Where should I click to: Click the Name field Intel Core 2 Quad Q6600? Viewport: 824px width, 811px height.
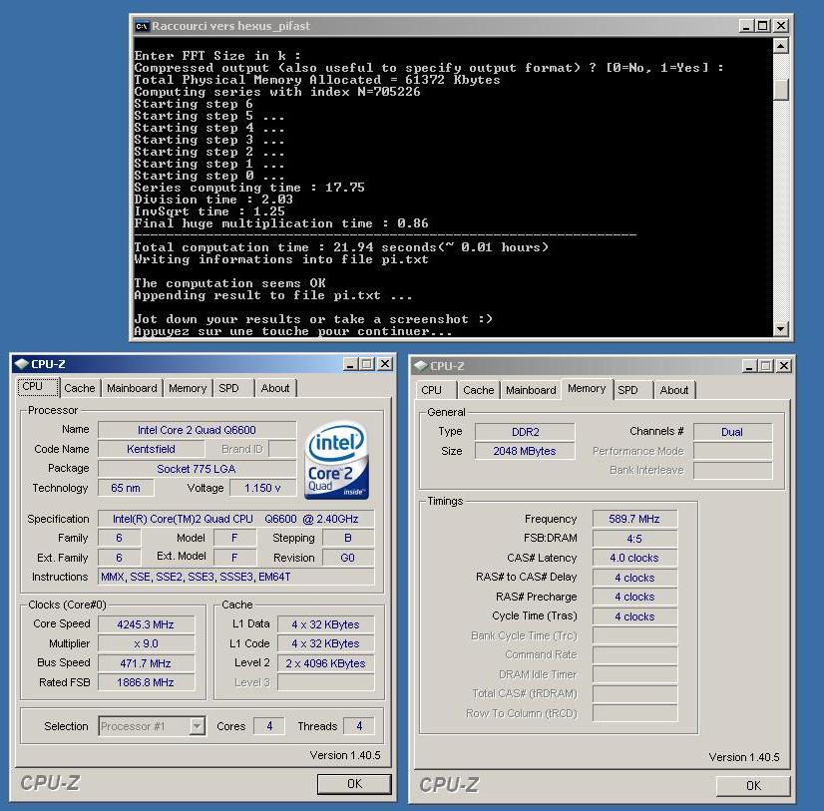tap(198, 430)
